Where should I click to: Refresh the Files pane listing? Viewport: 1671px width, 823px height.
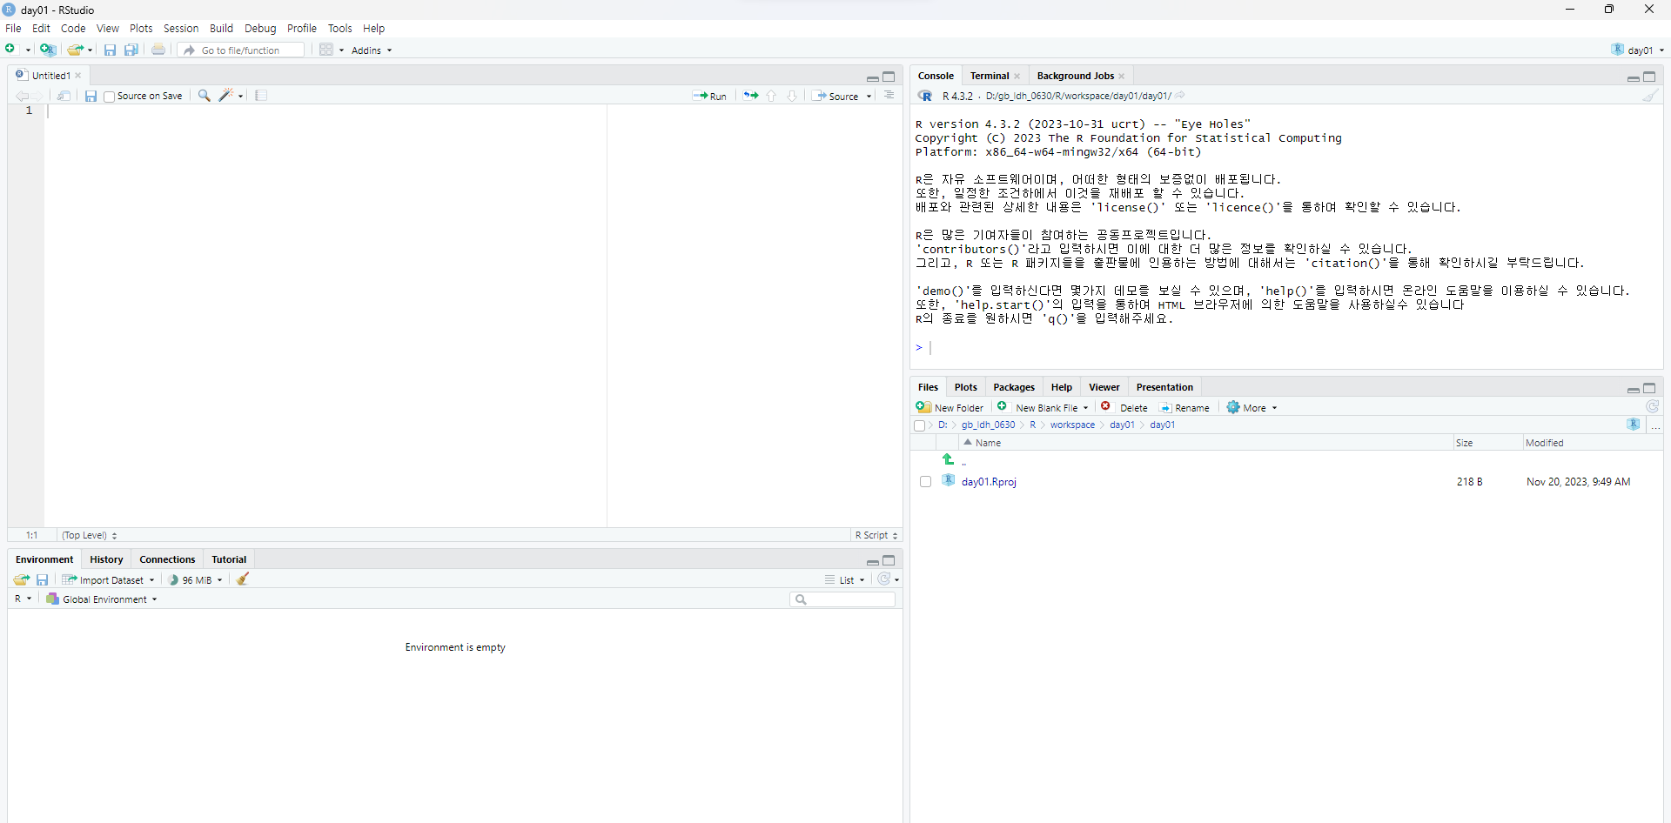[1652, 406]
